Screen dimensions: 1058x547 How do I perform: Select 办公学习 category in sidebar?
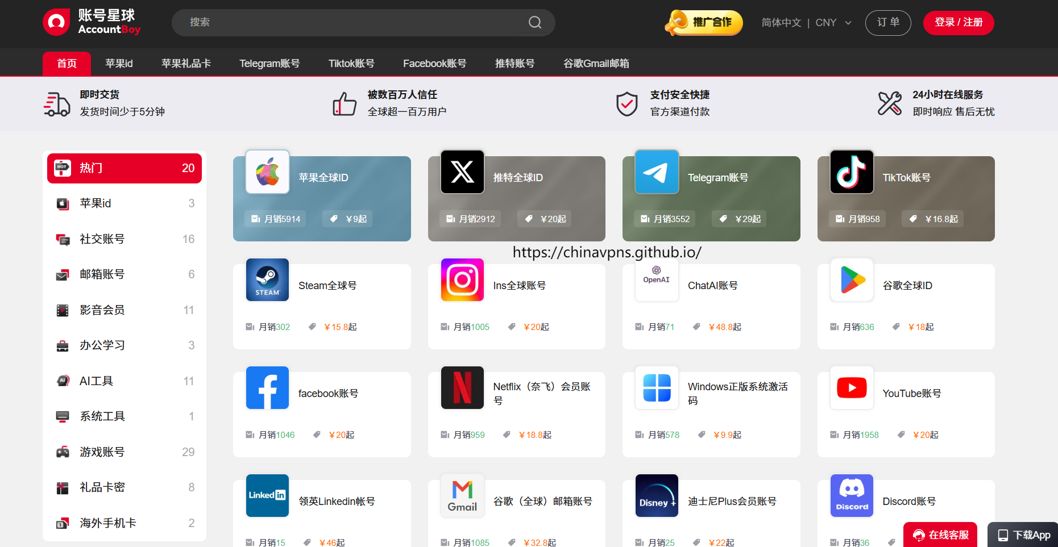(x=125, y=345)
